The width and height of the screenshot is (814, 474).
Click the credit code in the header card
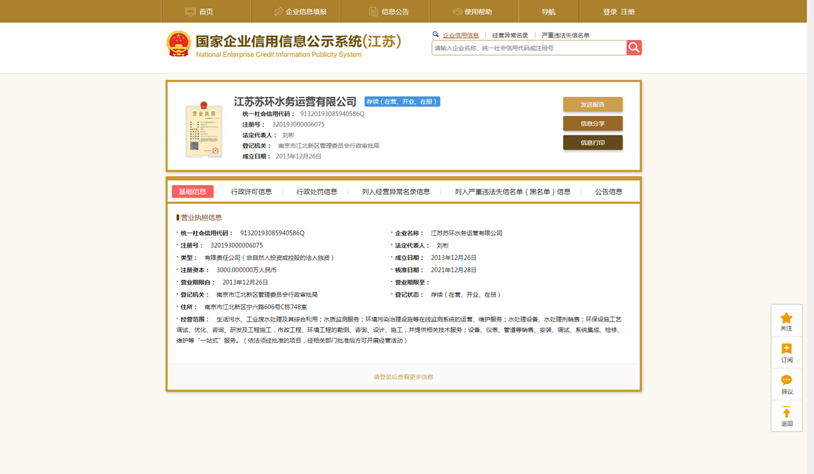pos(332,114)
